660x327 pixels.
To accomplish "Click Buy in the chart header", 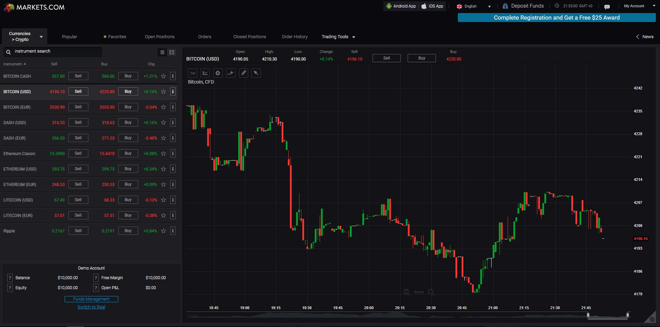I will 422,58.
